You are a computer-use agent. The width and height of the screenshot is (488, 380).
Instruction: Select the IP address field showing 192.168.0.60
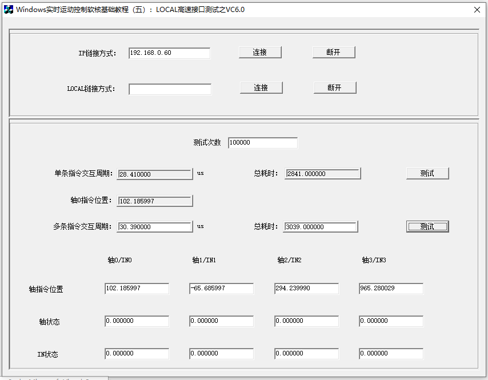click(x=169, y=53)
